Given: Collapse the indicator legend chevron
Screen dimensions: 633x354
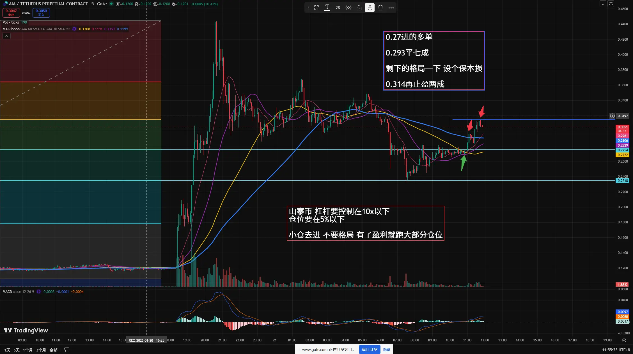Looking at the screenshot, I should (6, 36).
